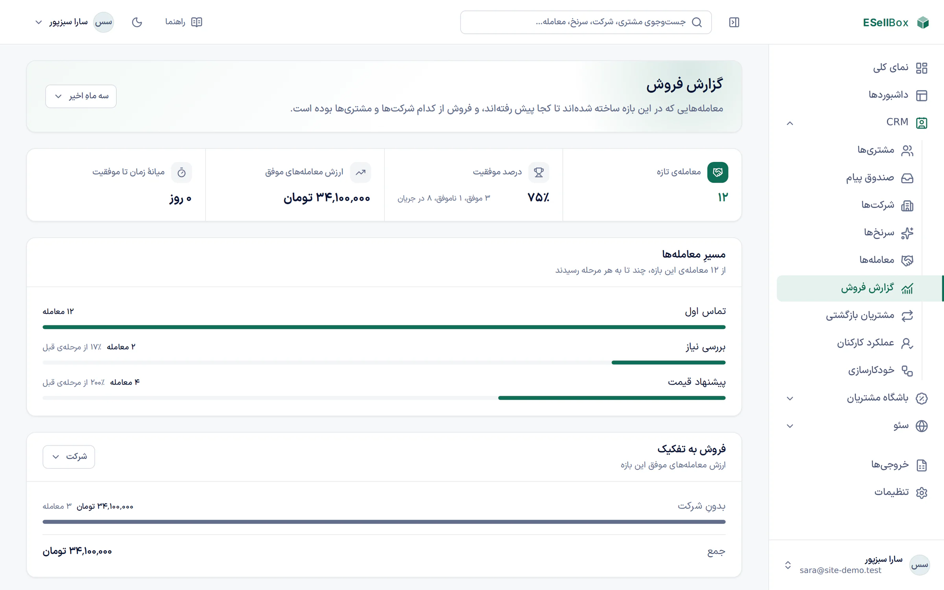Click the '۰ روز' median time value
The width and height of the screenshot is (944, 590).
[181, 198]
